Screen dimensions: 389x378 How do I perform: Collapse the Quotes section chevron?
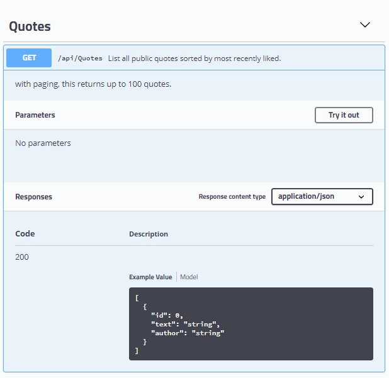click(364, 25)
